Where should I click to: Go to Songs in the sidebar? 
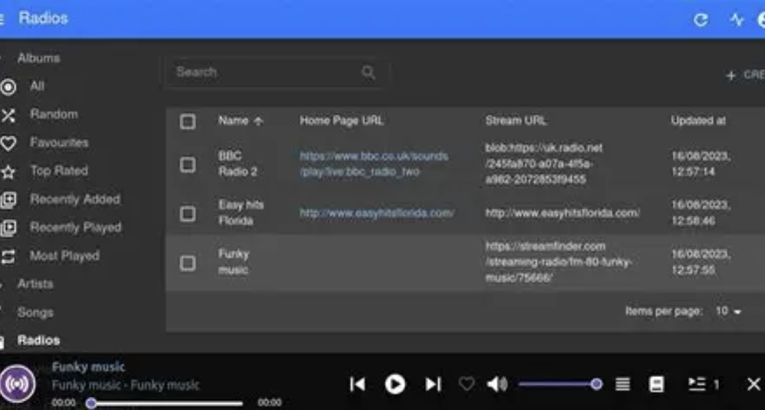point(35,312)
